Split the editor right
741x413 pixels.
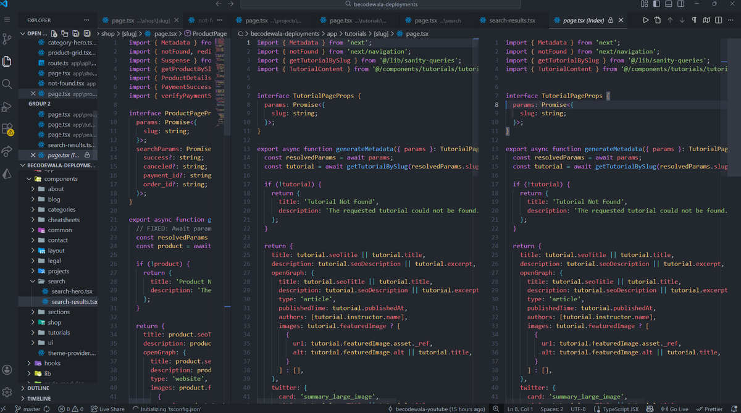(719, 20)
